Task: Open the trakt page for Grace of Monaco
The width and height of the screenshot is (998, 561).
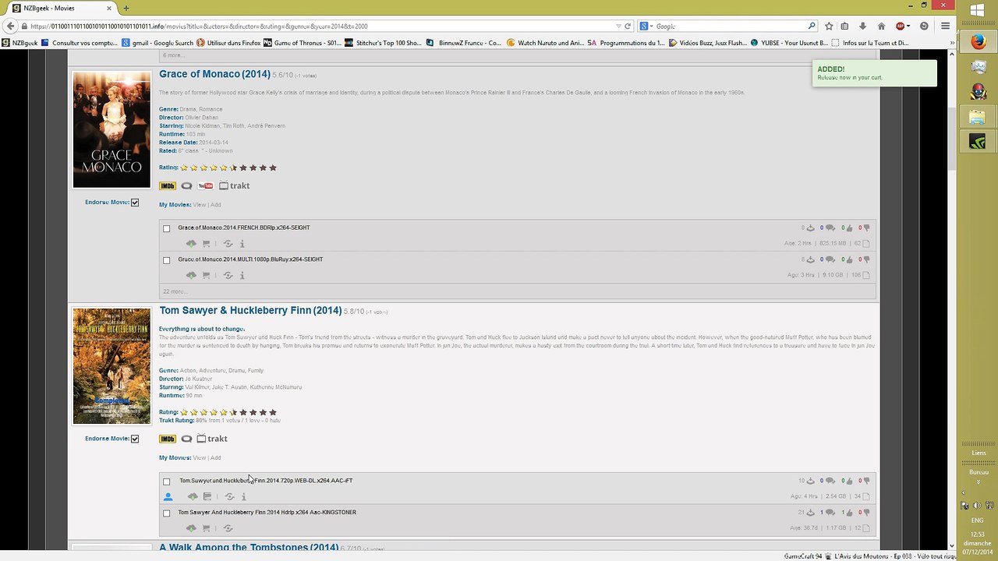Action: tap(234, 186)
